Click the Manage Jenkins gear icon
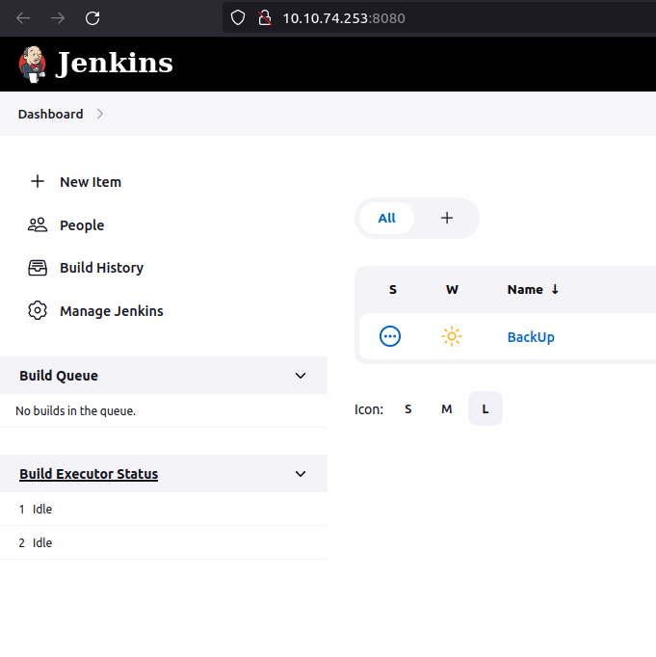Image resolution: width=656 pixels, height=657 pixels. point(38,310)
